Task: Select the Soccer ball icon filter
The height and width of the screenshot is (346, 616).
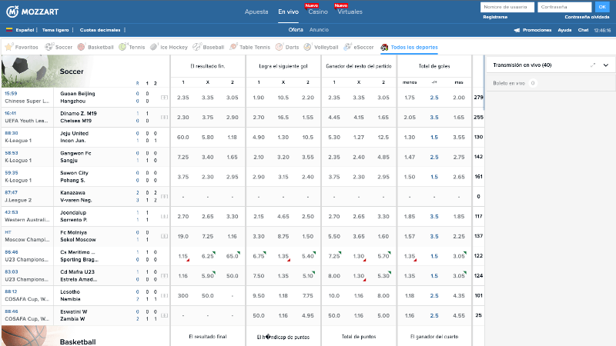Action: tap(49, 47)
